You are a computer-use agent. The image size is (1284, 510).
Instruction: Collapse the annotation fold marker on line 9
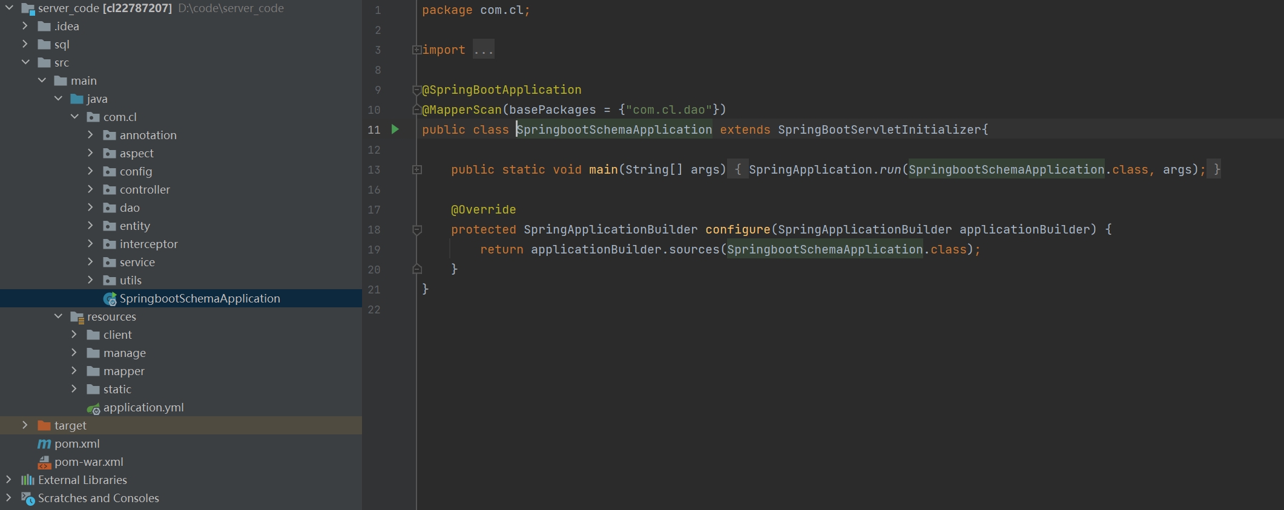coord(416,90)
